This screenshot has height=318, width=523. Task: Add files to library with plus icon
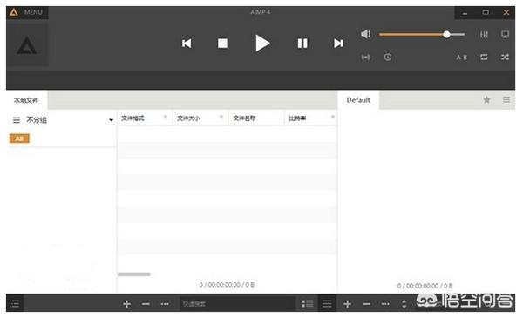[x=126, y=304]
